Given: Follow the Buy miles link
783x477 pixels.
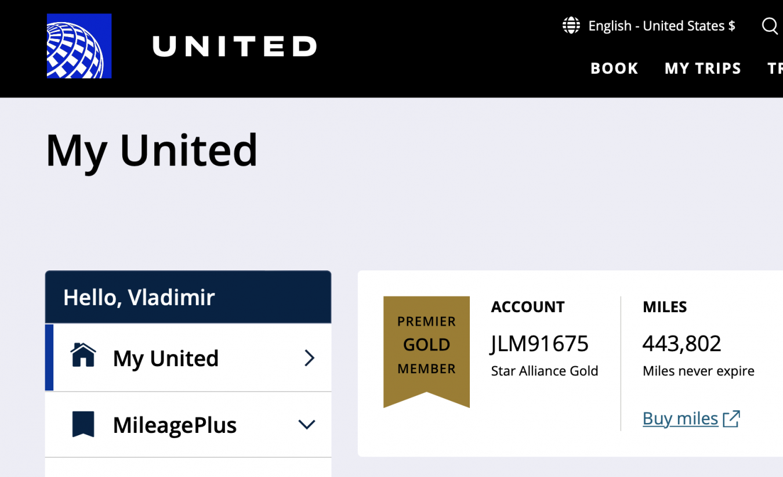Looking at the screenshot, I should click(x=680, y=418).
